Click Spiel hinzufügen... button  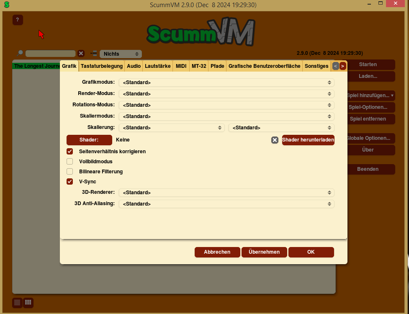pos(368,95)
